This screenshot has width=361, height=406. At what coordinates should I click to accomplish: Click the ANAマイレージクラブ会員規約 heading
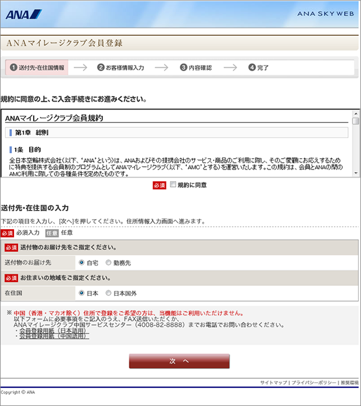click(54, 118)
